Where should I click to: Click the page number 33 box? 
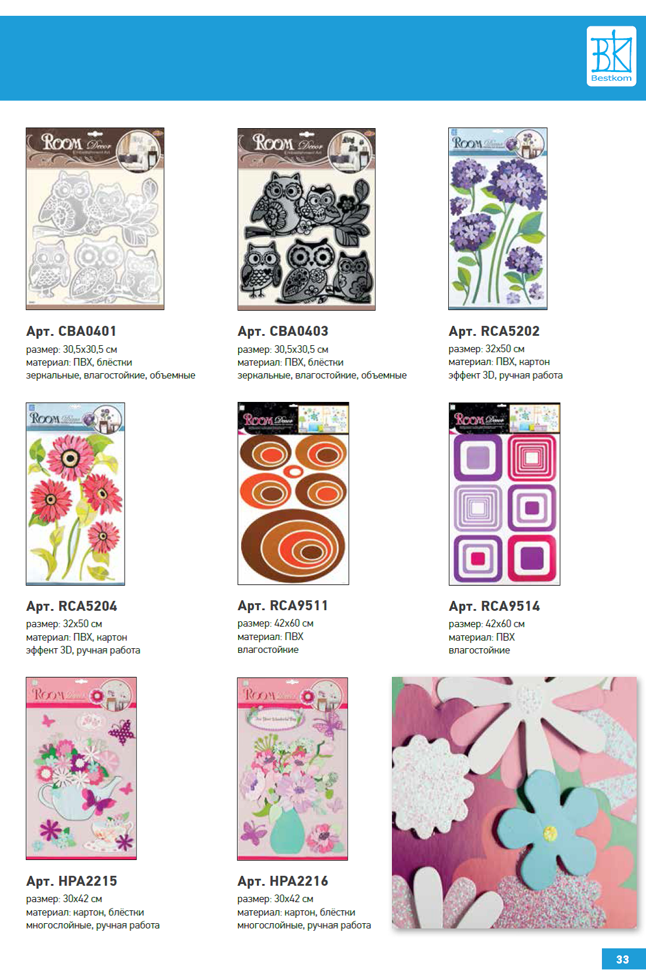[624, 959]
